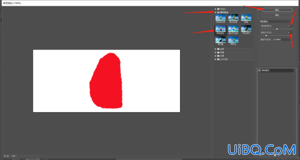
Task: Collapse the 画笔描边 filter category
Action: pyautogui.click(x=215, y=12)
